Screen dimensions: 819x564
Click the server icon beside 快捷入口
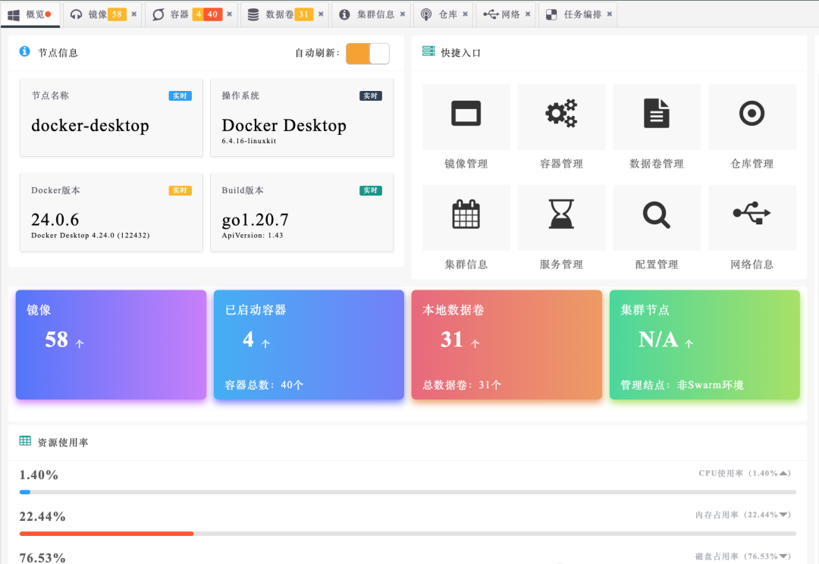click(x=428, y=52)
